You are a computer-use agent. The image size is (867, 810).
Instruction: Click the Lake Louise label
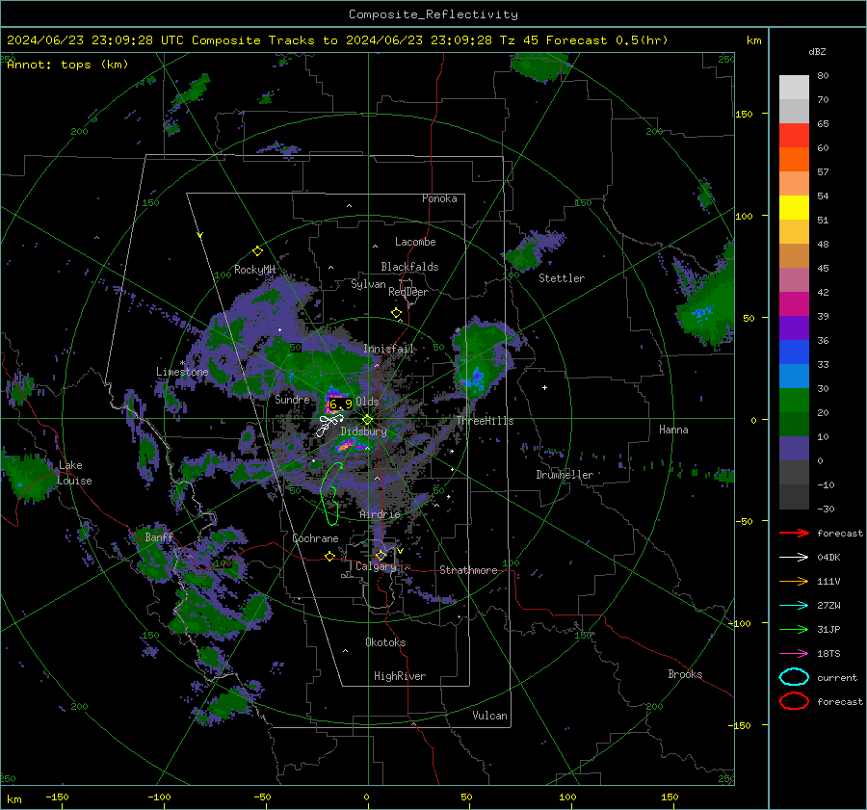coord(74,473)
